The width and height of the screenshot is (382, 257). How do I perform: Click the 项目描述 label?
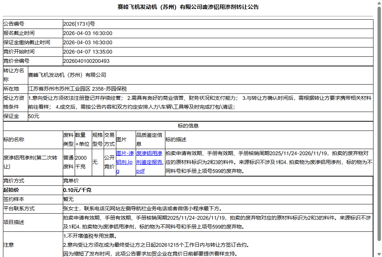(x=14, y=222)
